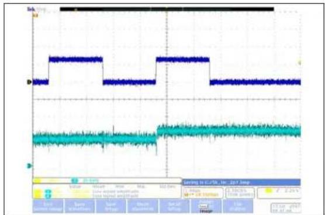The image size is (325, 215).
Task: Click the sample rate and record length readout
Action: [x=240, y=193]
